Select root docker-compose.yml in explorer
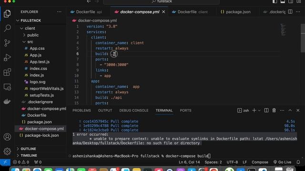Viewport: 305px width, 171px height. tap(41, 129)
